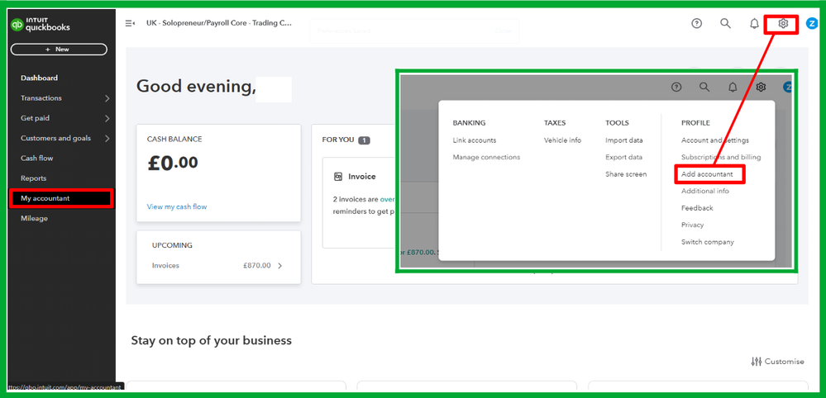The image size is (826, 398).
Task: Go to Dashboard in sidebar
Action: [40, 78]
